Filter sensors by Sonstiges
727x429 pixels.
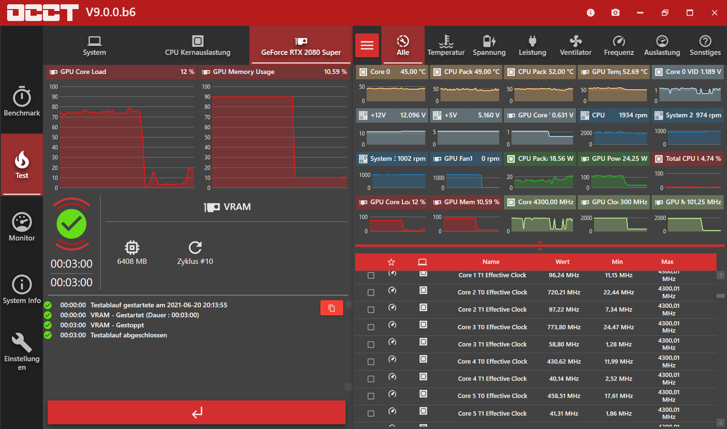[705, 45]
